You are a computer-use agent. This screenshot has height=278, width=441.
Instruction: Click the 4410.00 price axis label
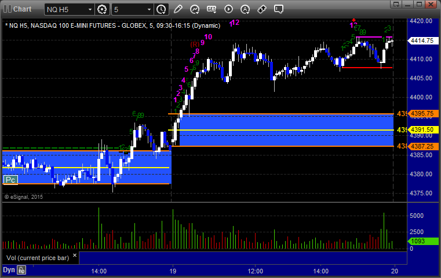pos(421,59)
